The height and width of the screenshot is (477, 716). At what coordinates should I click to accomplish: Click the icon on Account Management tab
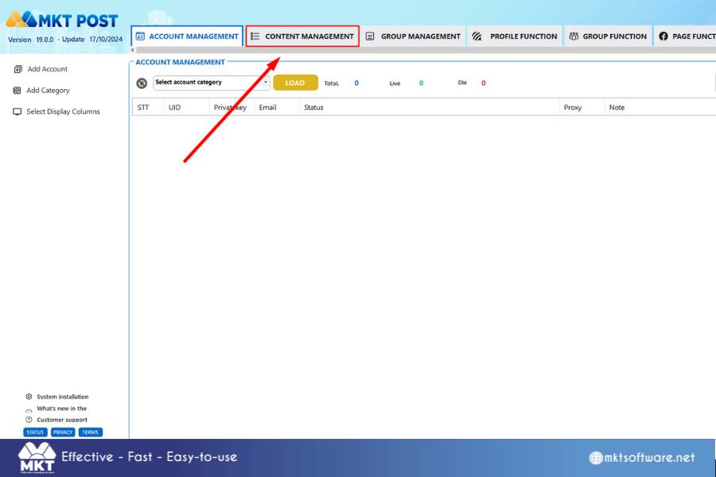(x=140, y=36)
